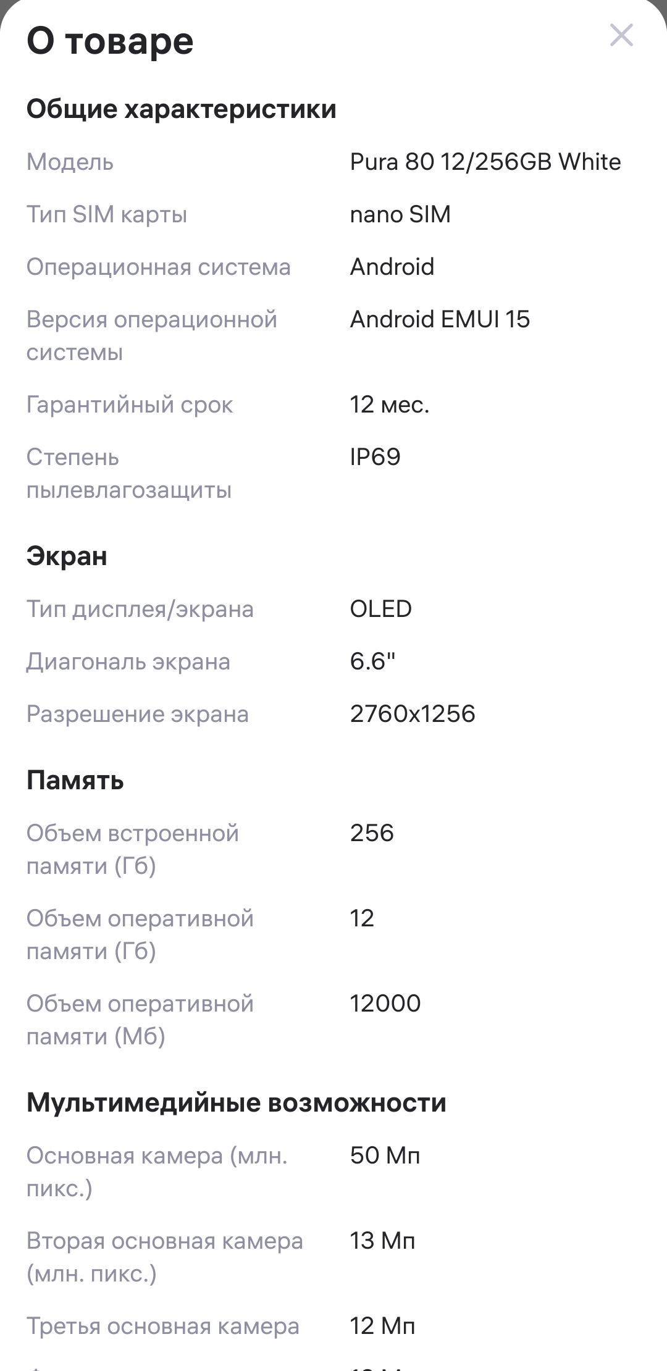667x1371 pixels.
Task: Tap the "Общие характеристики" section heading
Action: 182,109
